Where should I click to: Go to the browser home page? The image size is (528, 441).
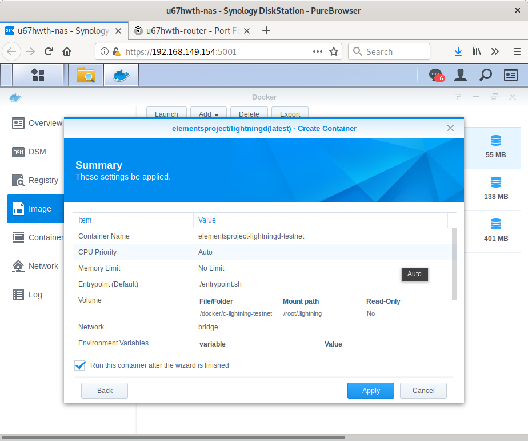pos(67,51)
